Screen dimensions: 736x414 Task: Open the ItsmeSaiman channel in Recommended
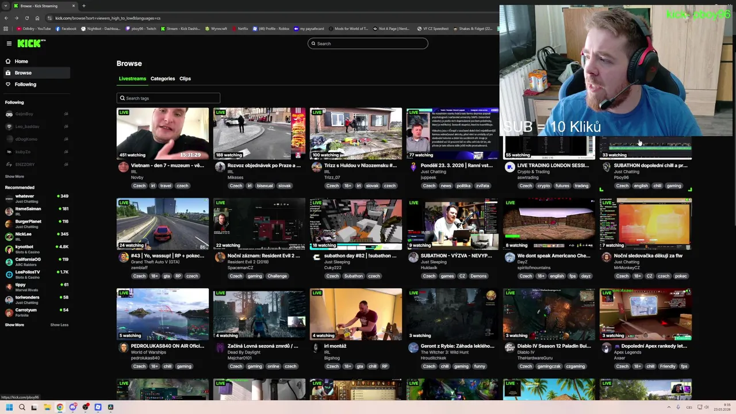(x=36, y=211)
